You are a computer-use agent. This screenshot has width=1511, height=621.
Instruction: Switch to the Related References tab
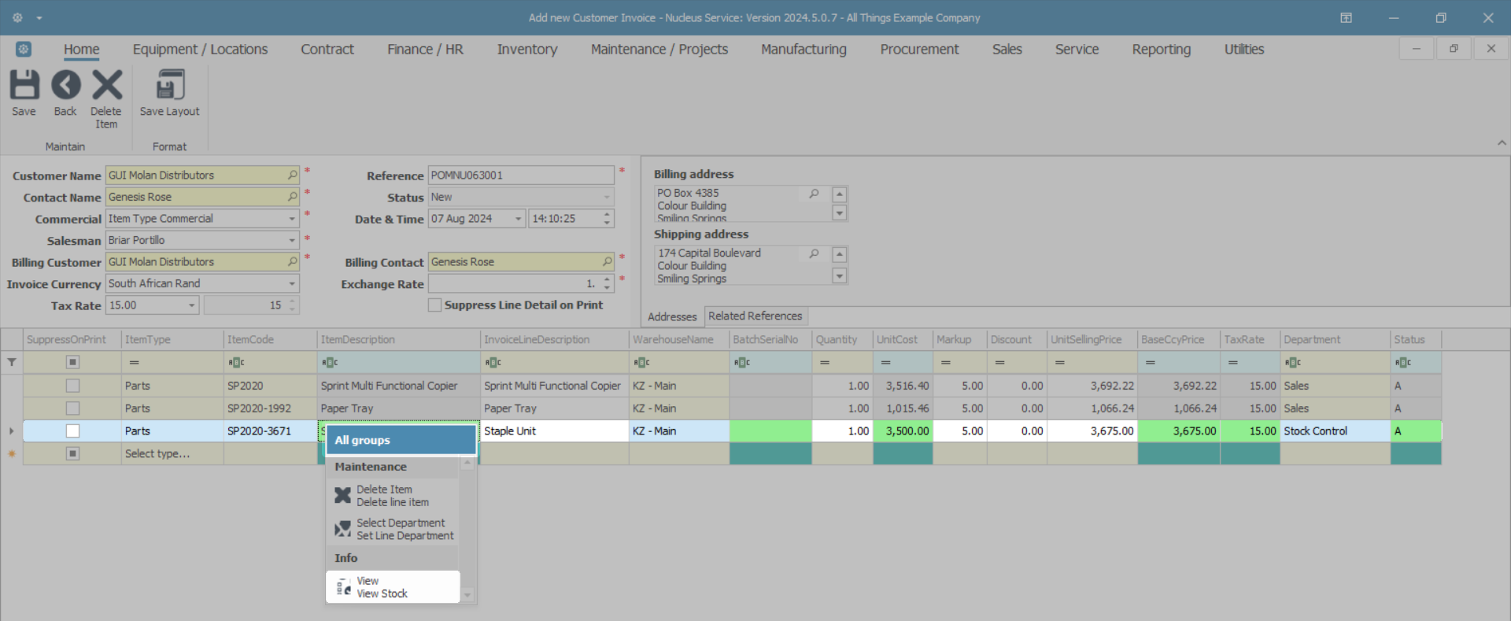755,316
